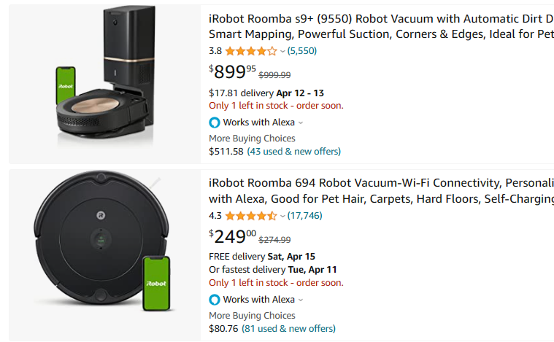Expand Works with Alexa on Roomba 694

pos(301,300)
